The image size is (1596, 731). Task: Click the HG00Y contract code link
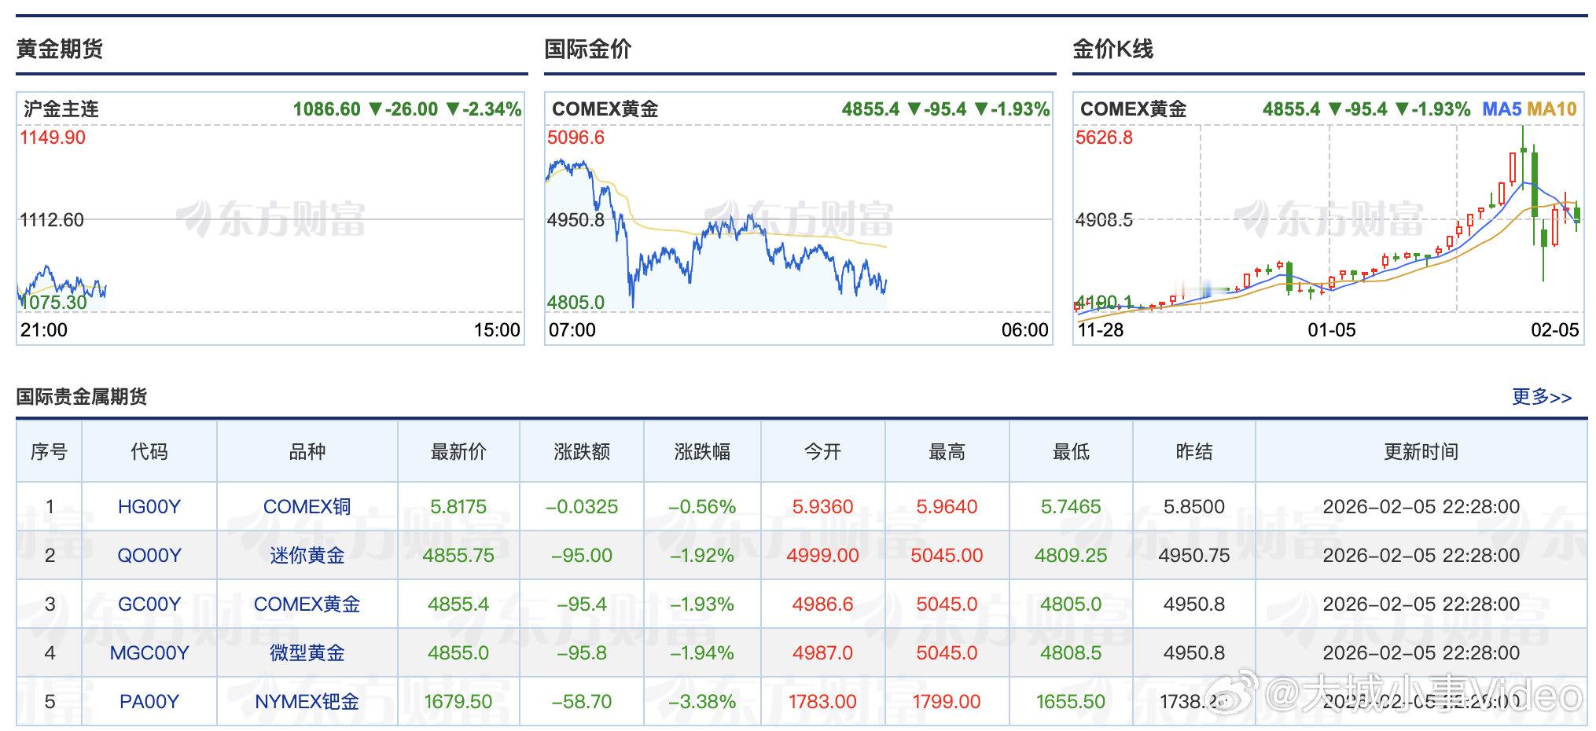pos(150,506)
